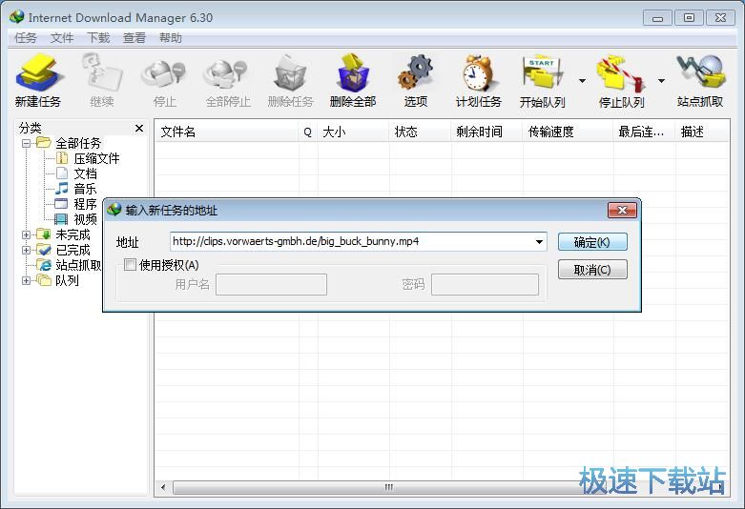Select the 文档 category
The width and height of the screenshot is (745, 509).
pos(85,173)
